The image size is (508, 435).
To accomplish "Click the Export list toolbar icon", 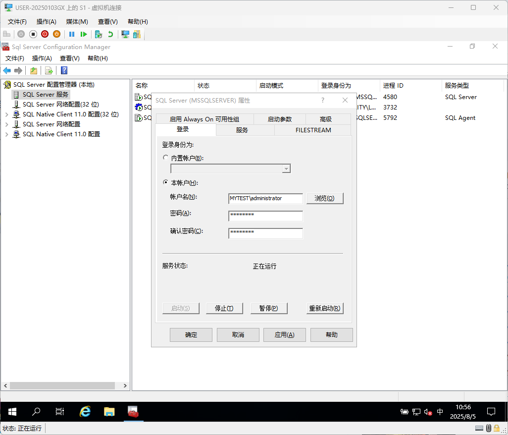I will tap(49, 70).
